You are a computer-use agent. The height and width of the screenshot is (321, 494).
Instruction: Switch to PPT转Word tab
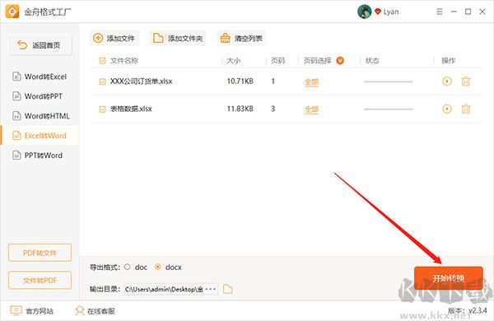tap(40, 156)
